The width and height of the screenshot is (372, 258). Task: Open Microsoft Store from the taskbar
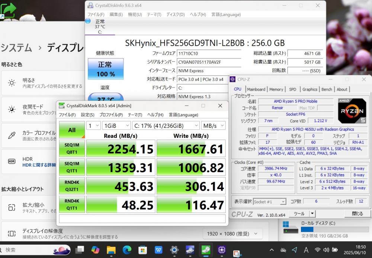pos(142,250)
